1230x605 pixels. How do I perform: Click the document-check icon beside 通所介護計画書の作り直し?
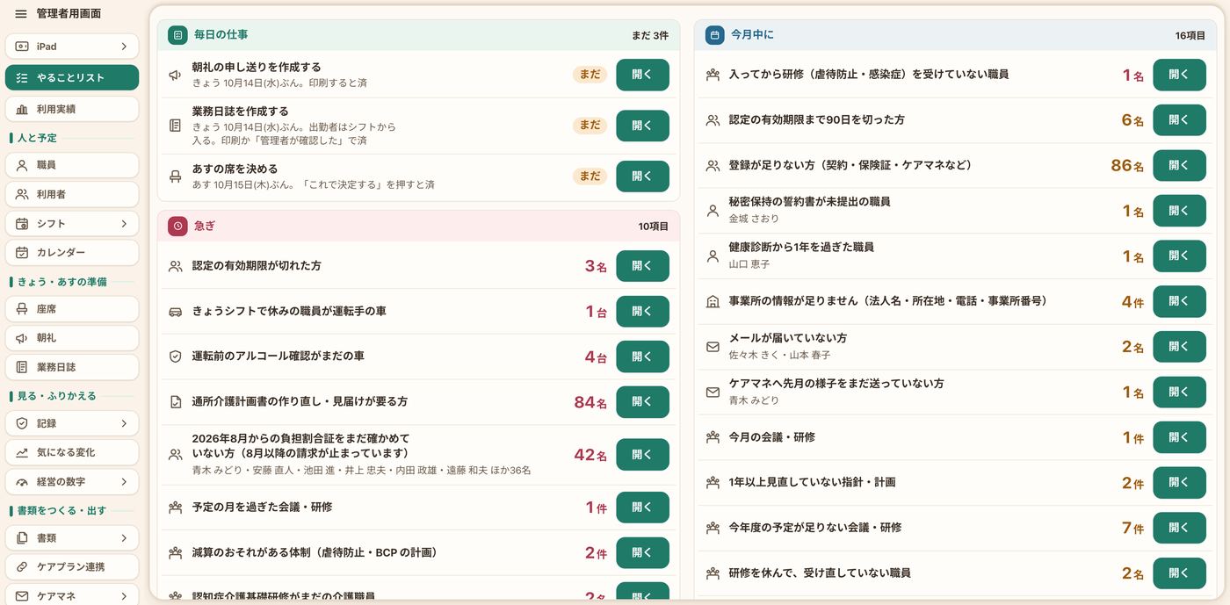[x=175, y=402]
